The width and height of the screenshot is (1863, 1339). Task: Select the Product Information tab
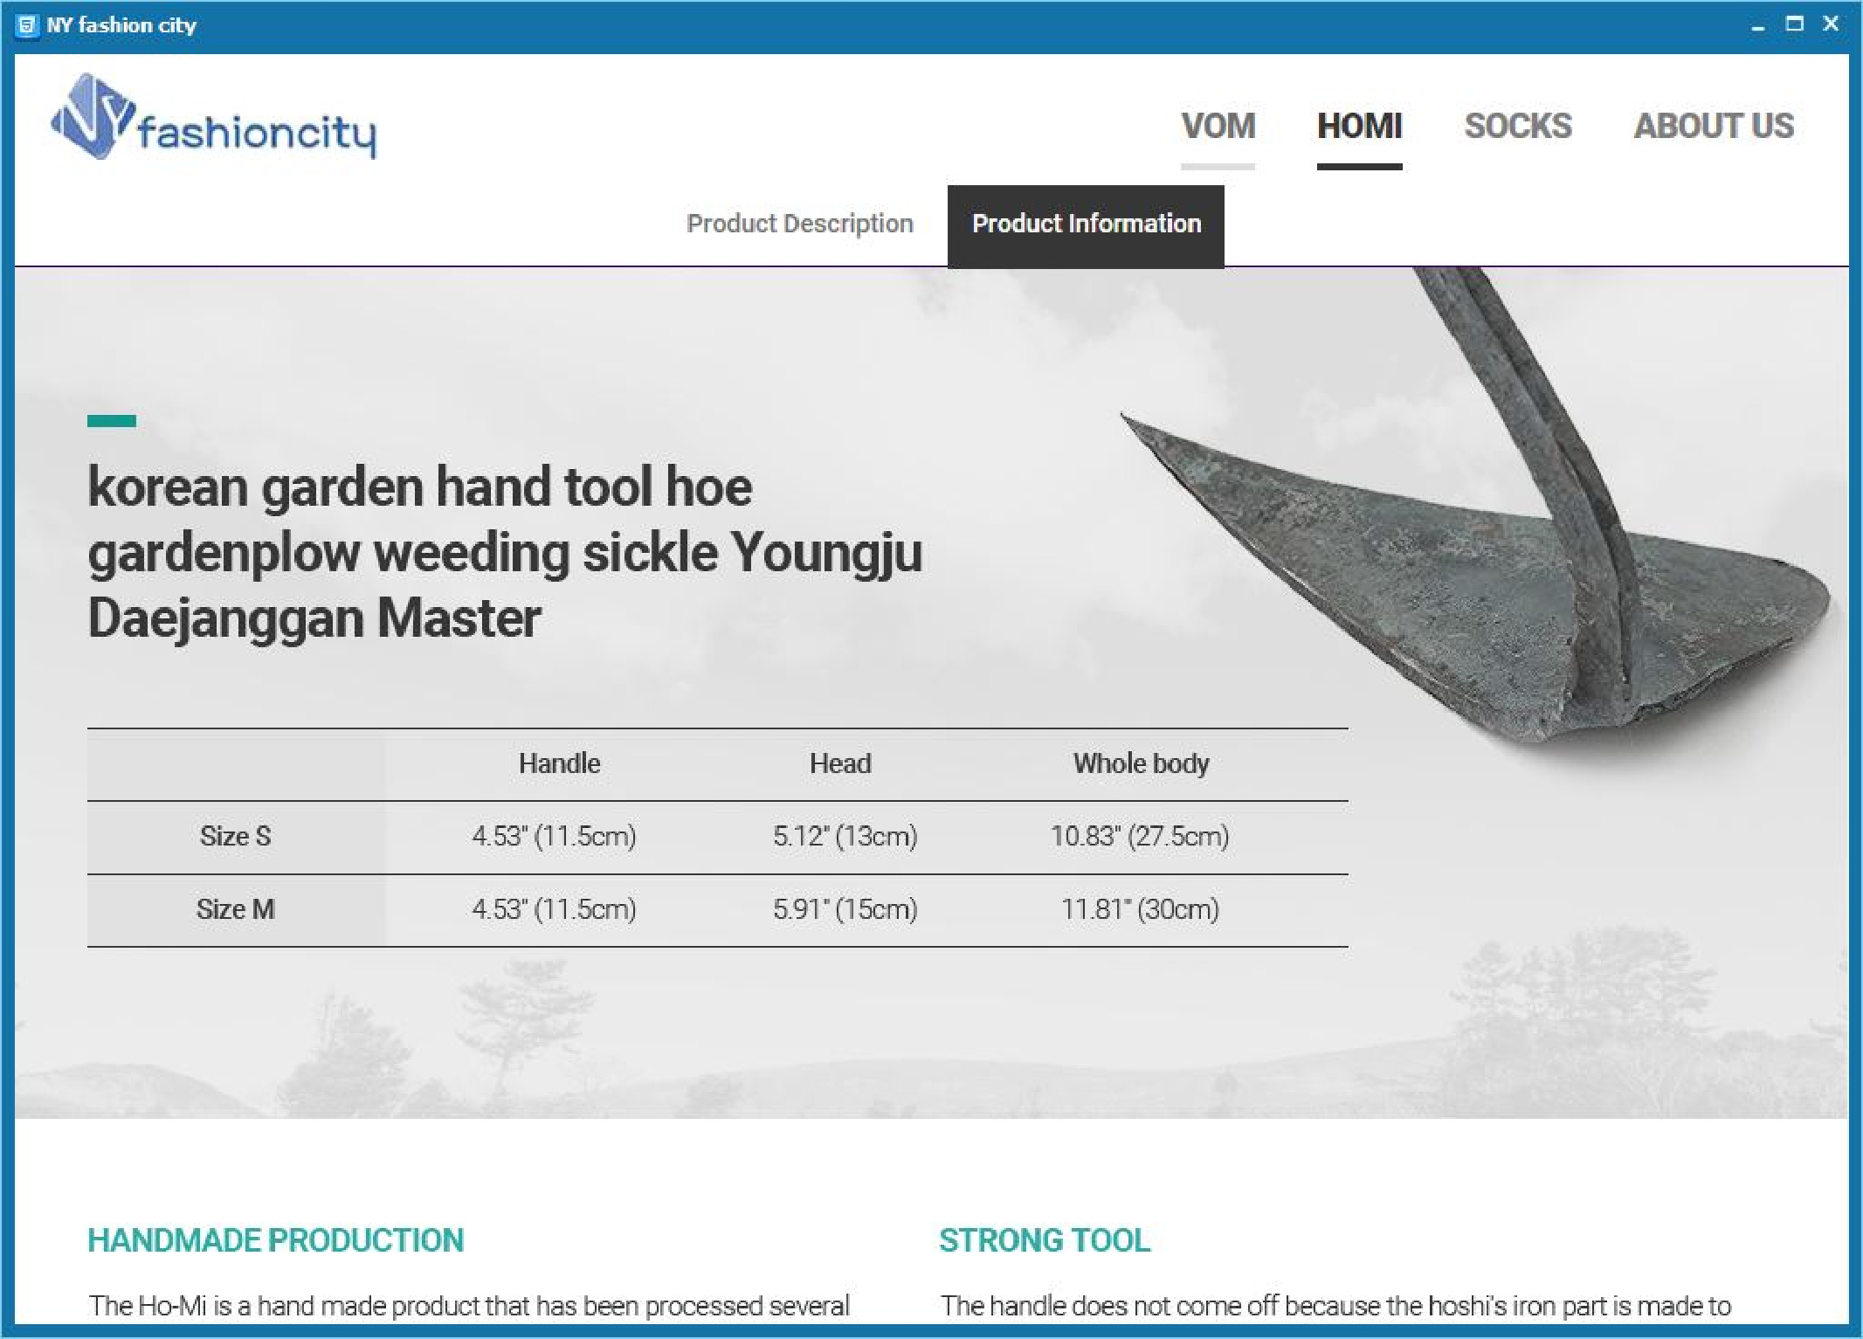pyautogui.click(x=1086, y=224)
